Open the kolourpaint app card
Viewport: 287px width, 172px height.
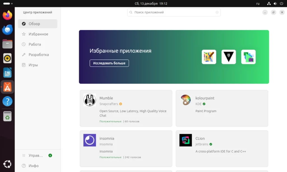pos(222,108)
